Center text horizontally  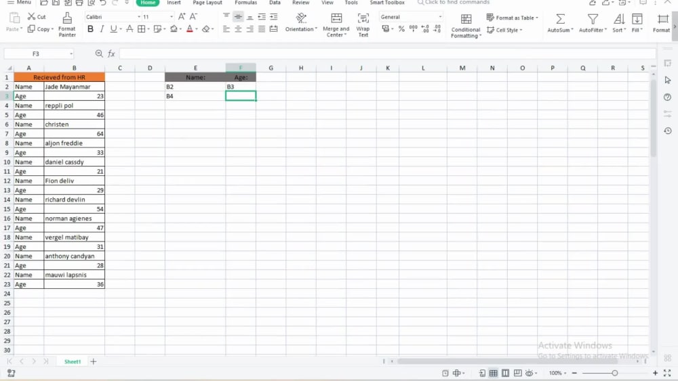[238, 29]
